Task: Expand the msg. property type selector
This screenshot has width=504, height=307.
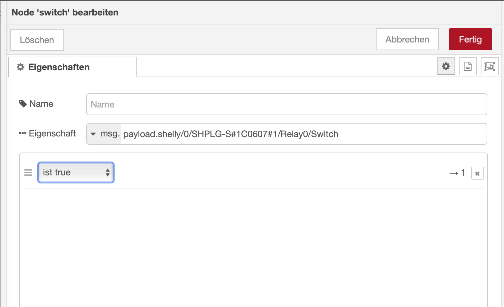Action: 104,134
